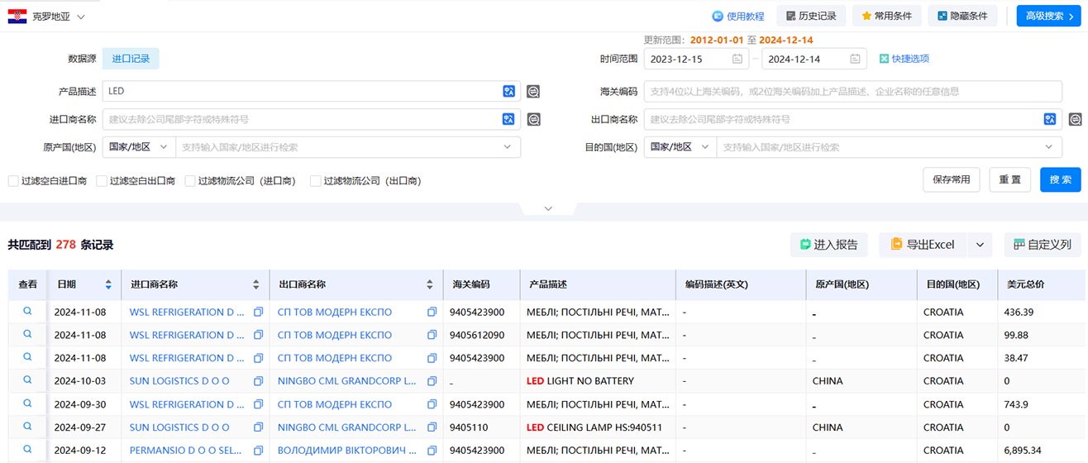Click the 9405612090 customs code cell

(x=477, y=335)
